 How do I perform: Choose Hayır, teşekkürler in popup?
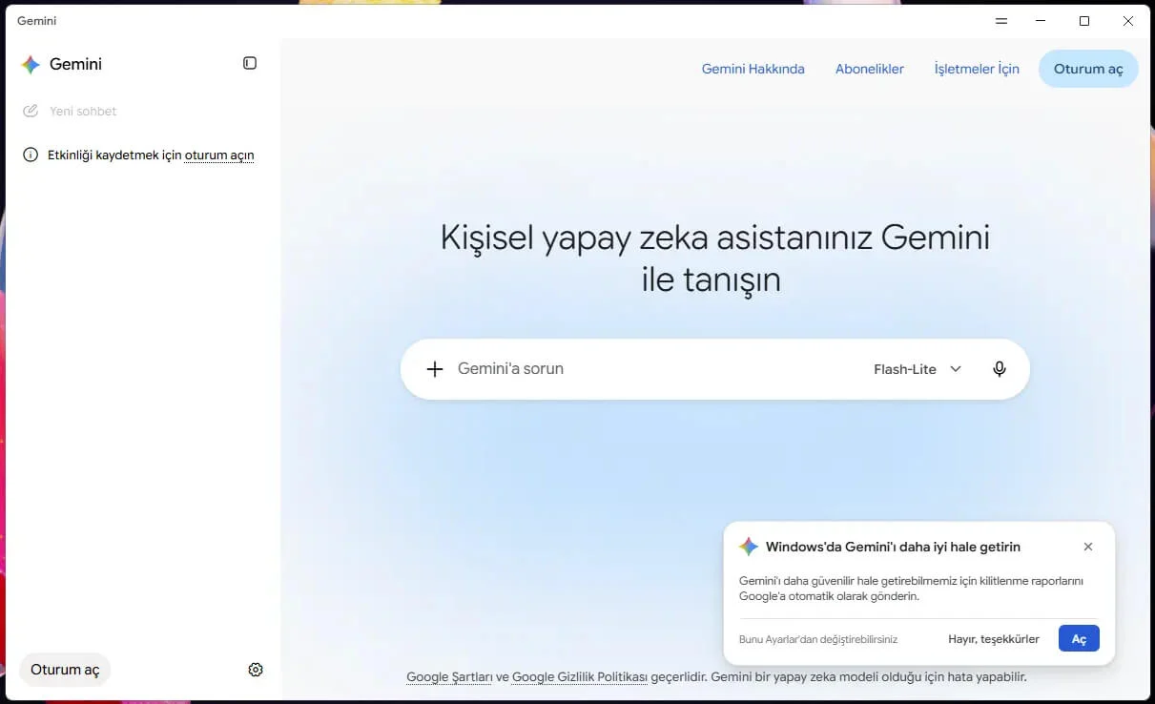(994, 639)
